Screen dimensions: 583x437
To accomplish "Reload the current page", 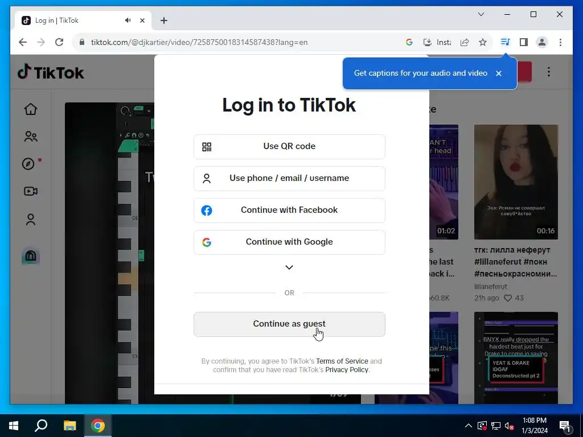I will pos(59,42).
